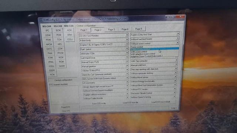The width and height of the screenshot is (237, 133).
Task: Open the SODR module
Action: tap(52, 71)
